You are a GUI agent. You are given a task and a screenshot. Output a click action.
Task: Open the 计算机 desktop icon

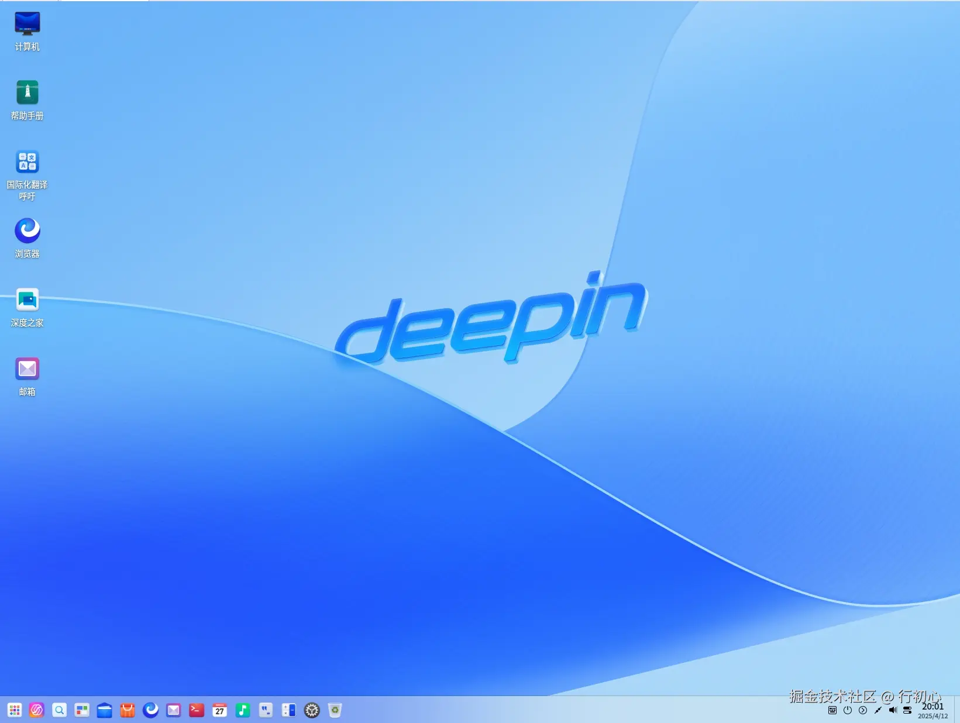pyautogui.click(x=27, y=32)
